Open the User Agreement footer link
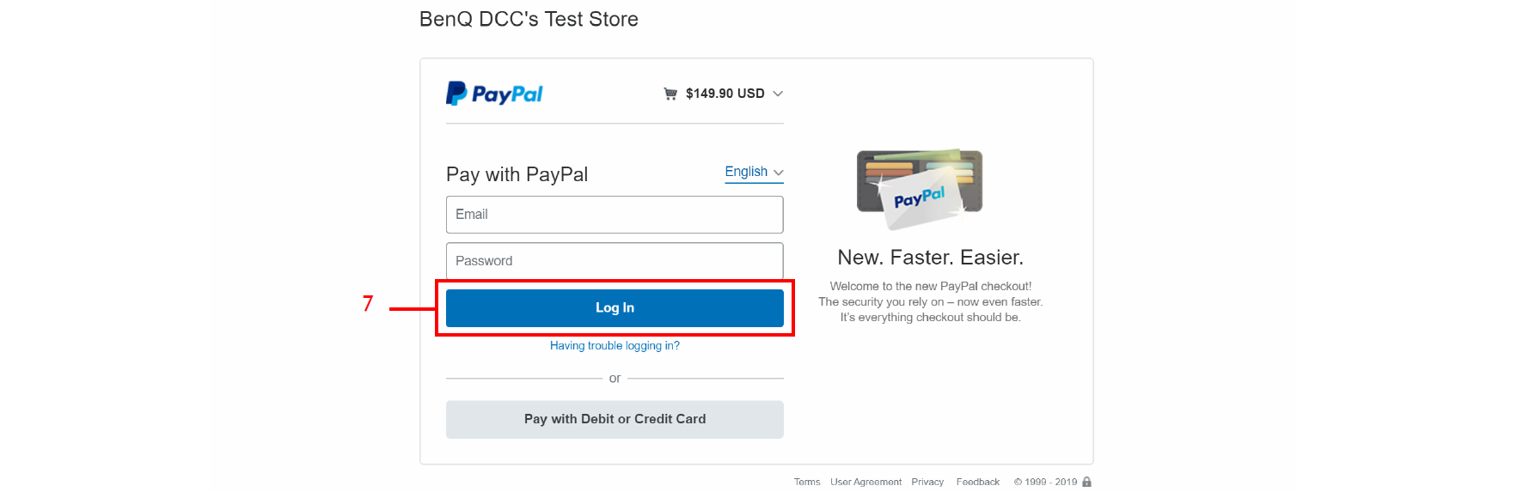Screen dimensions: 1523x492 coord(865,482)
